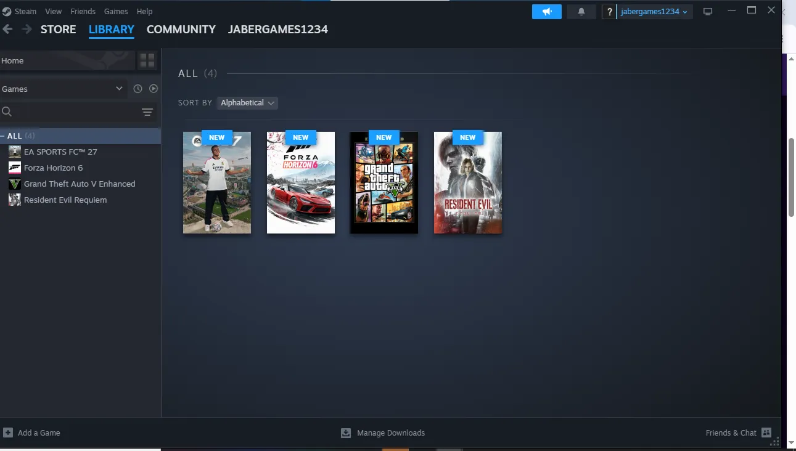Open the JABERGAMES1234 profile tab

[278, 29]
